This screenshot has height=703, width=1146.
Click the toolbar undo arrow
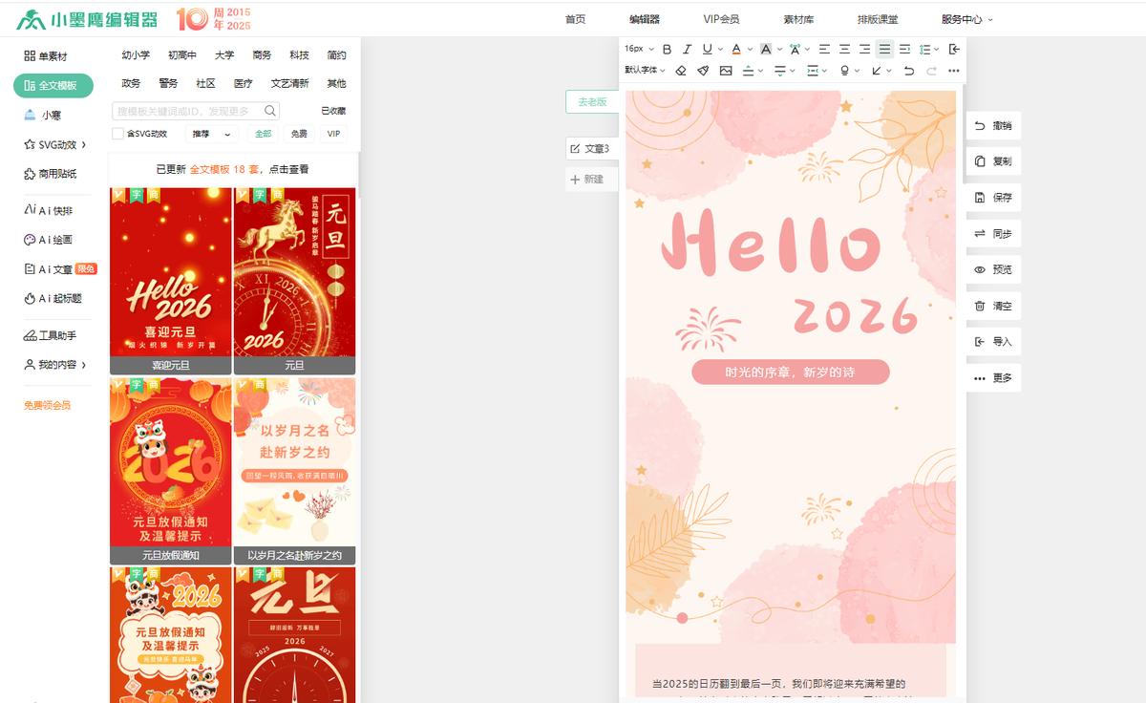coord(908,71)
